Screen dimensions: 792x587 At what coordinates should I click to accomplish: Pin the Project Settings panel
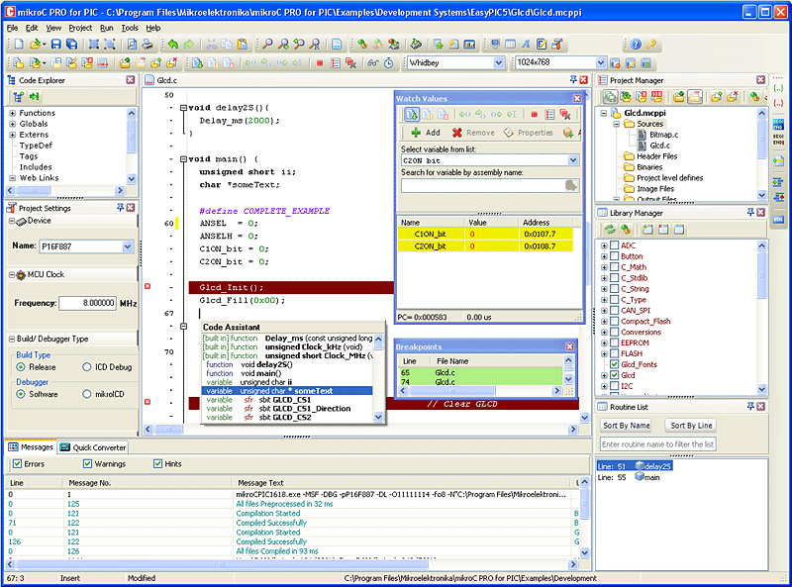coord(120,208)
